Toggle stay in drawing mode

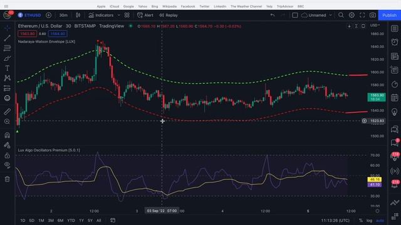pos(7,145)
